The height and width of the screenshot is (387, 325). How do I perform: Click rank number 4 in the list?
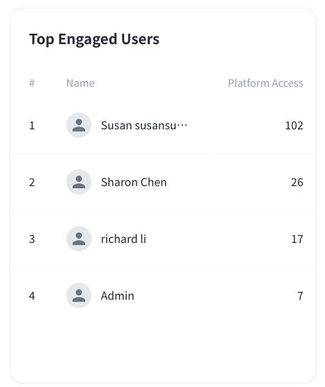pos(32,296)
